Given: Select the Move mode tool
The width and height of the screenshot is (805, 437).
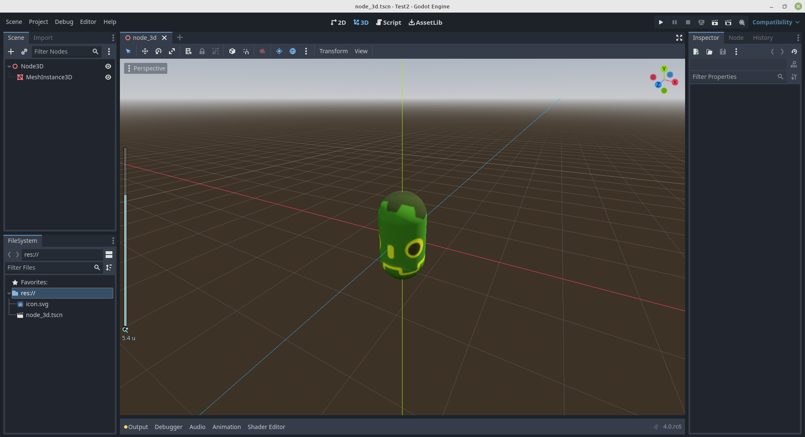Looking at the screenshot, I should point(145,51).
